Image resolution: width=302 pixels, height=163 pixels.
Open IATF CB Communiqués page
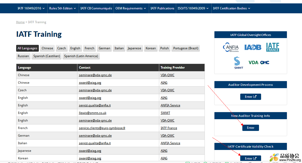click(x=96, y=8)
